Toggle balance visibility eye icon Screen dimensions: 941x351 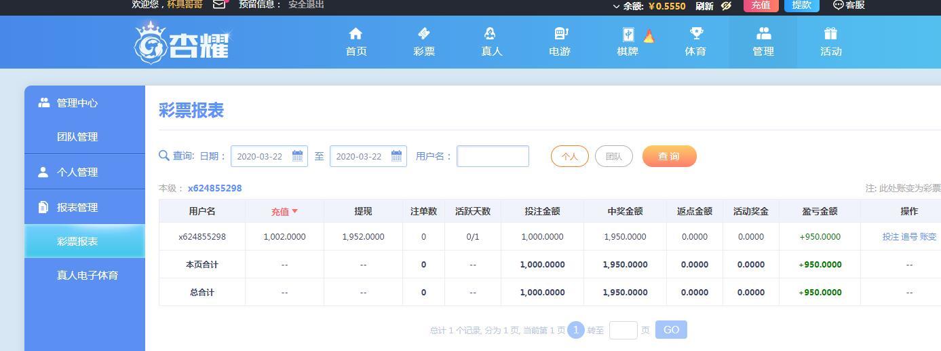726,5
